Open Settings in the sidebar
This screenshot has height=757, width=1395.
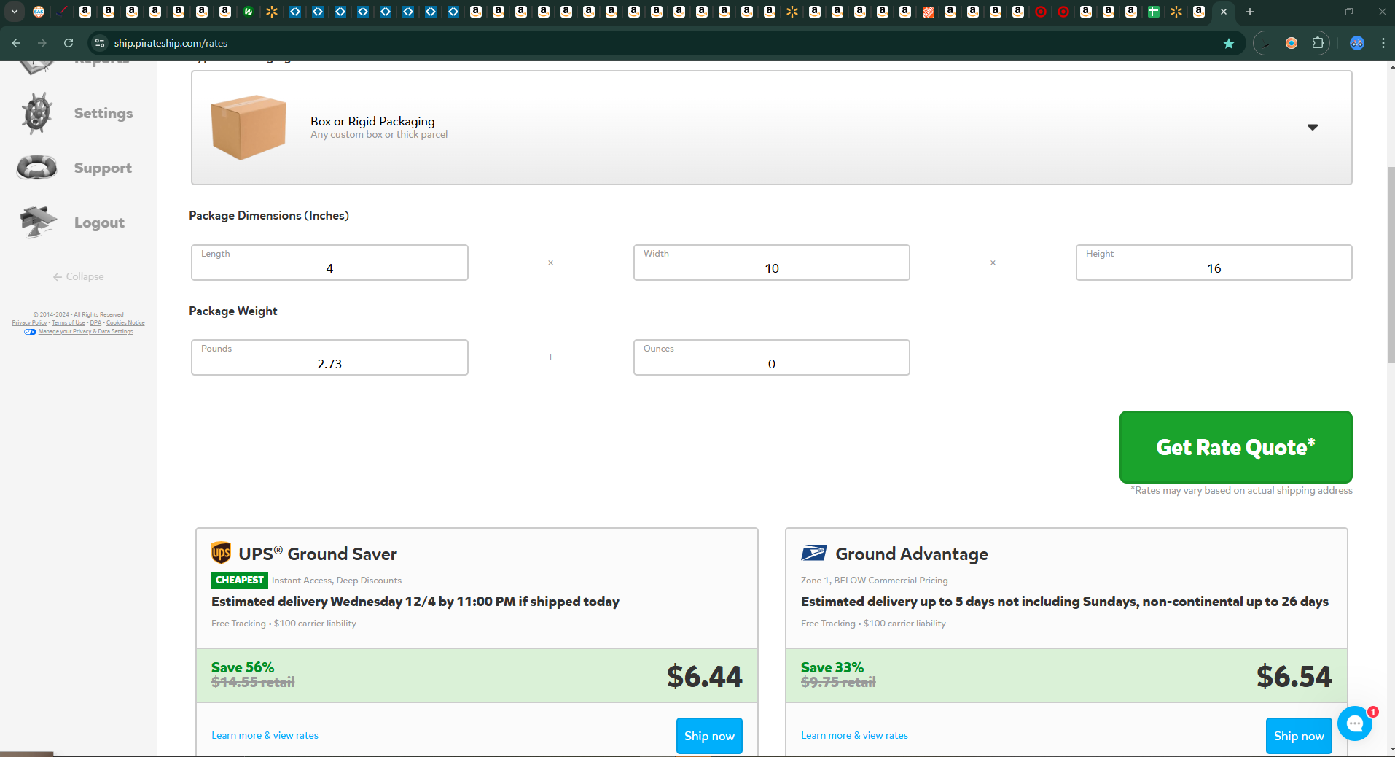pos(103,113)
